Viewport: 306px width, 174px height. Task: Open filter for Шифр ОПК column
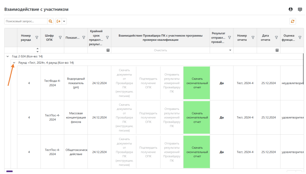pyautogui.click(x=60, y=37)
